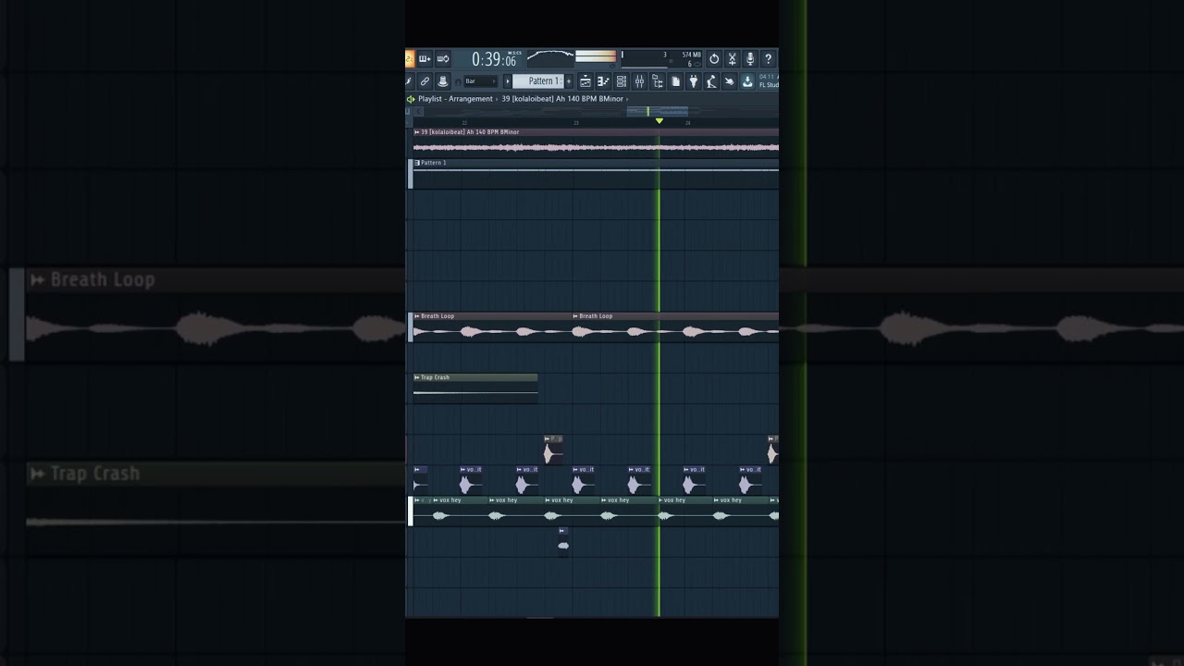Select the leftmost labeled 'vo..it' clip

(x=471, y=481)
